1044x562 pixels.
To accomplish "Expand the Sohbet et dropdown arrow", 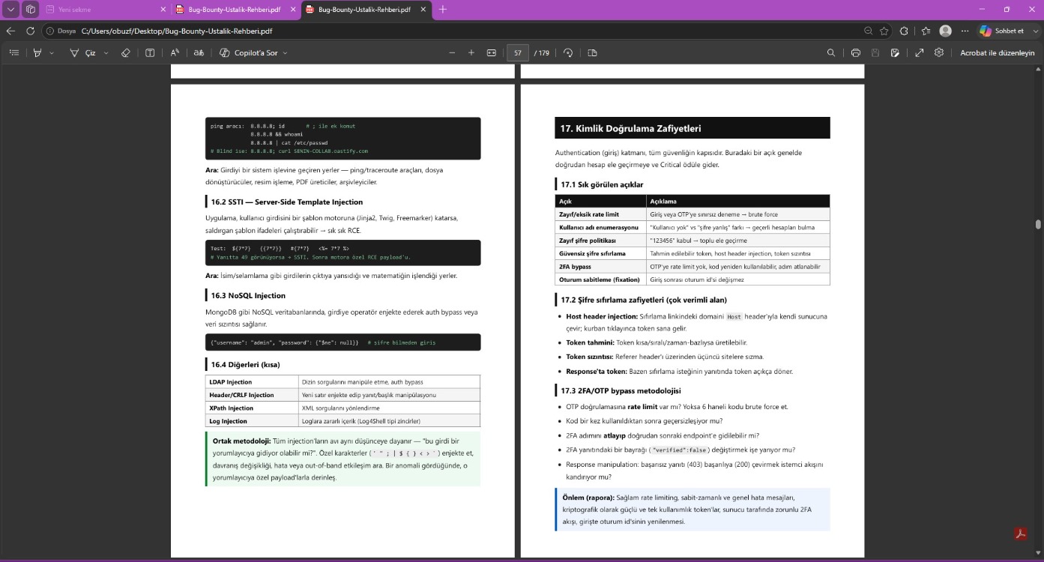I will pos(1034,31).
